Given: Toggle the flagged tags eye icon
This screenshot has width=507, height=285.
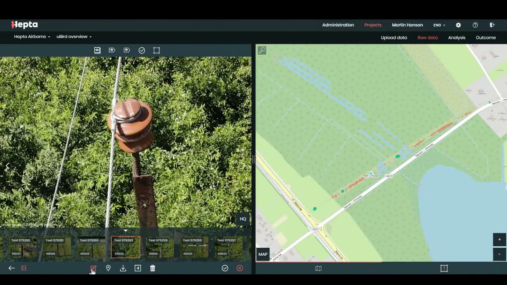Looking at the screenshot, I should pos(127,50).
